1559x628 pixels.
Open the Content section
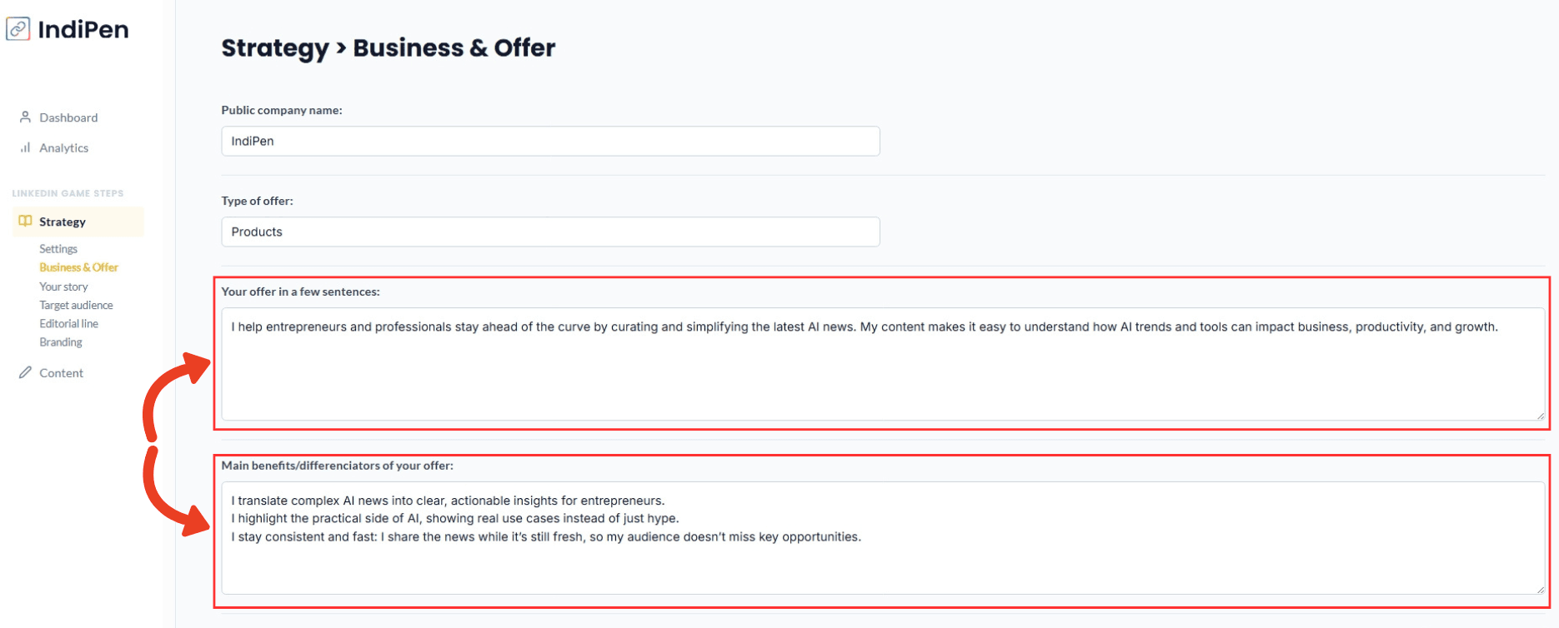tap(61, 372)
